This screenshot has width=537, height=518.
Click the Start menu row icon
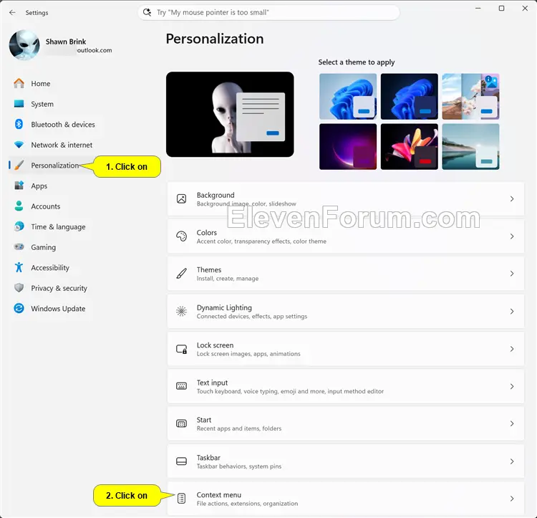(x=182, y=424)
